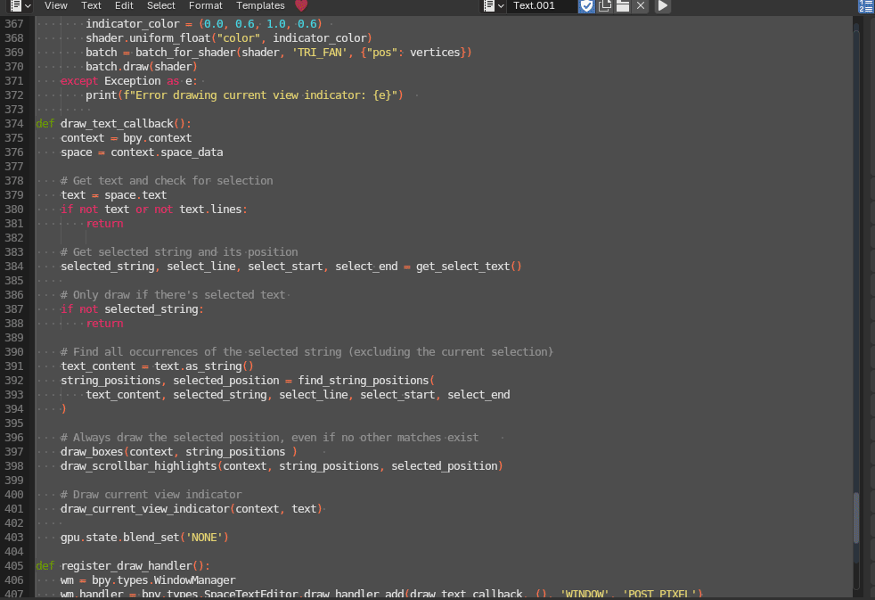Run the script with play button

pyautogui.click(x=662, y=5)
